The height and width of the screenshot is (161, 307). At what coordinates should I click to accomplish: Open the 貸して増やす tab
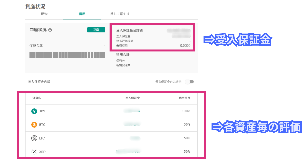120,14
